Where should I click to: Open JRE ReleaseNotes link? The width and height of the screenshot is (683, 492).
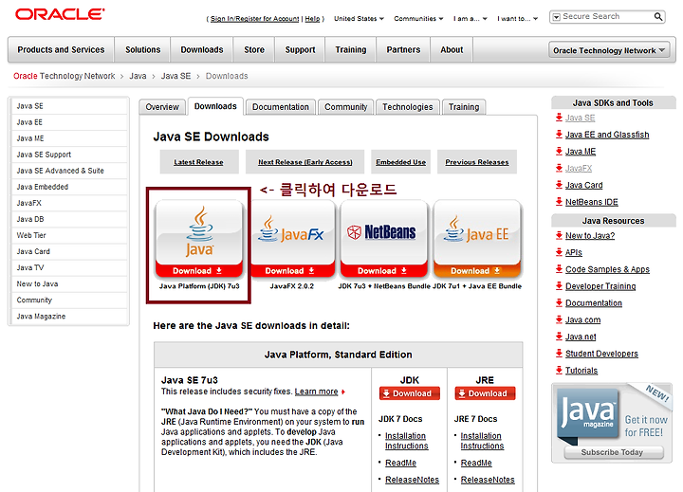pyautogui.click(x=488, y=480)
